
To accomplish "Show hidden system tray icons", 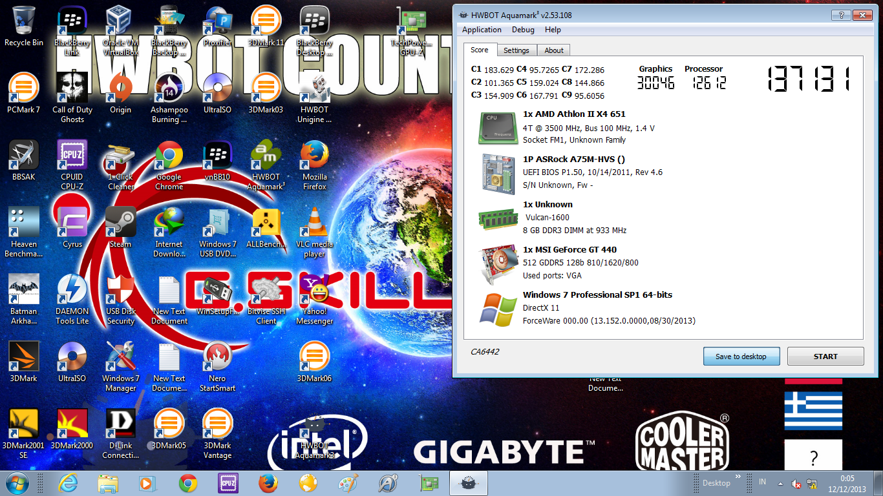I will tap(782, 483).
